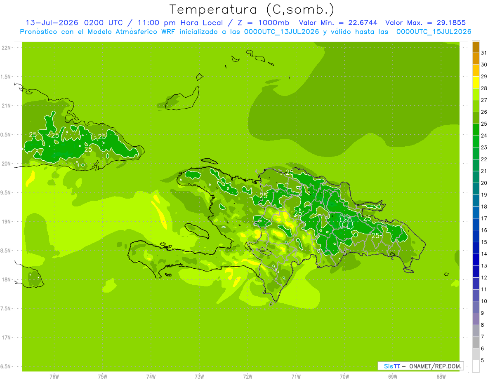This screenshot has height=382, width=495.
Task: Click the 68W longitude axis label
Action: [x=441, y=377]
